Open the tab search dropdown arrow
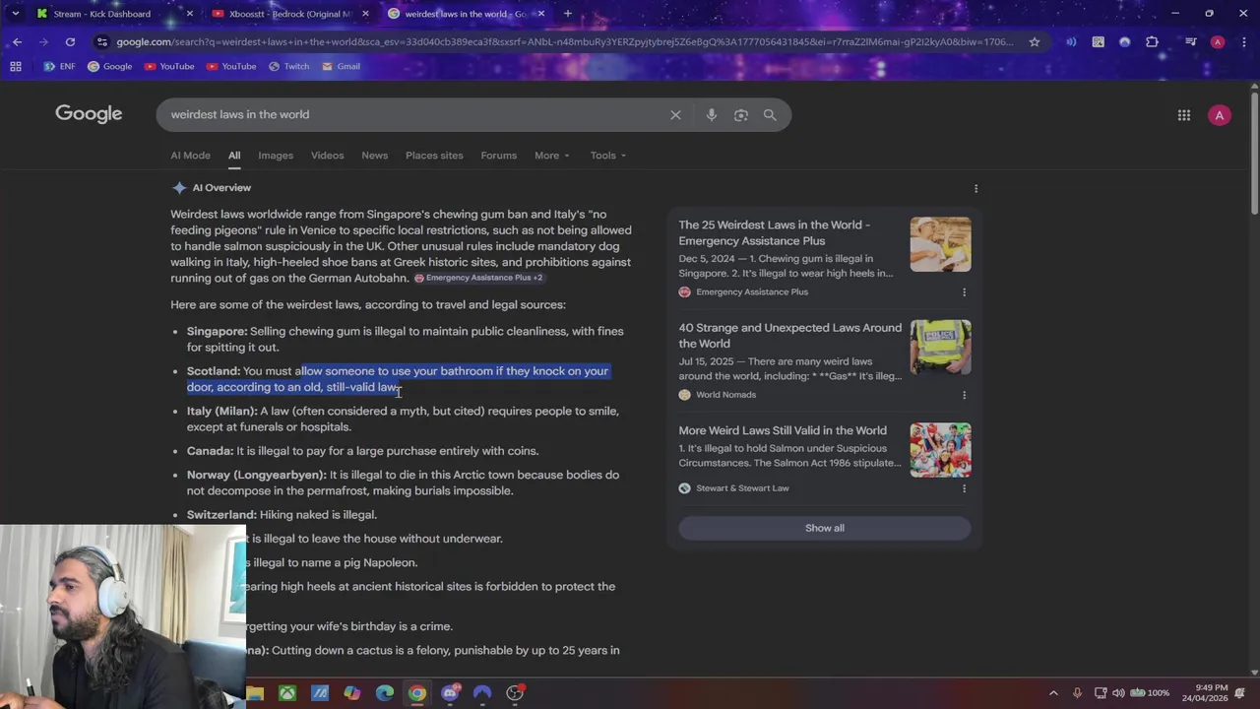Viewport: 1260px width, 709px height. (x=15, y=14)
